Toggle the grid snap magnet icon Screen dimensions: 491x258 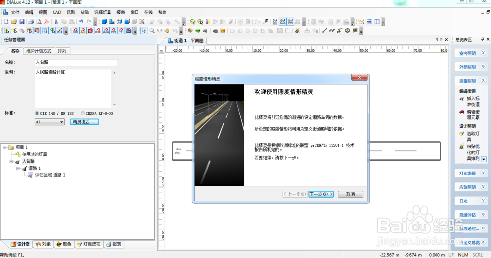(75, 30)
